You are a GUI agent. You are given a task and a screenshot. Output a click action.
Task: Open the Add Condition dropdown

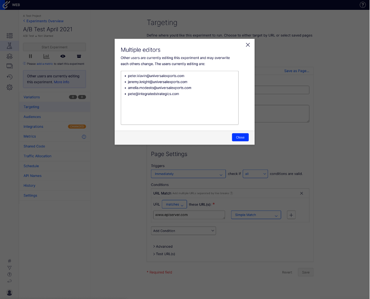point(183,231)
